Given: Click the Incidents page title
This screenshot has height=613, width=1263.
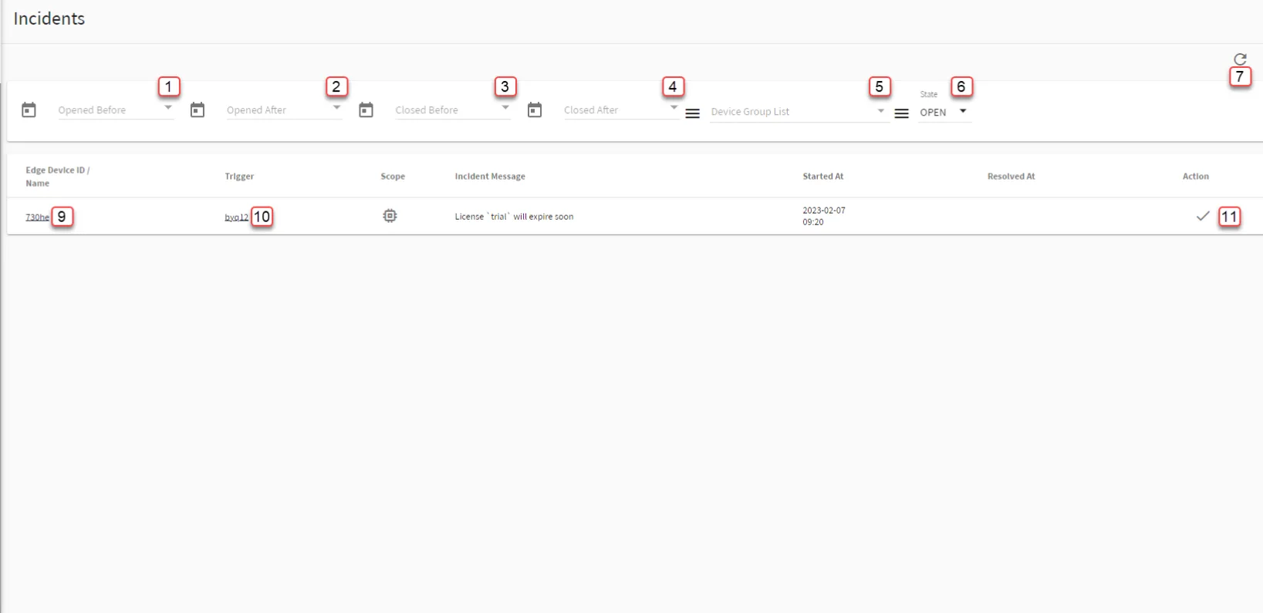Looking at the screenshot, I should (x=49, y=19).
